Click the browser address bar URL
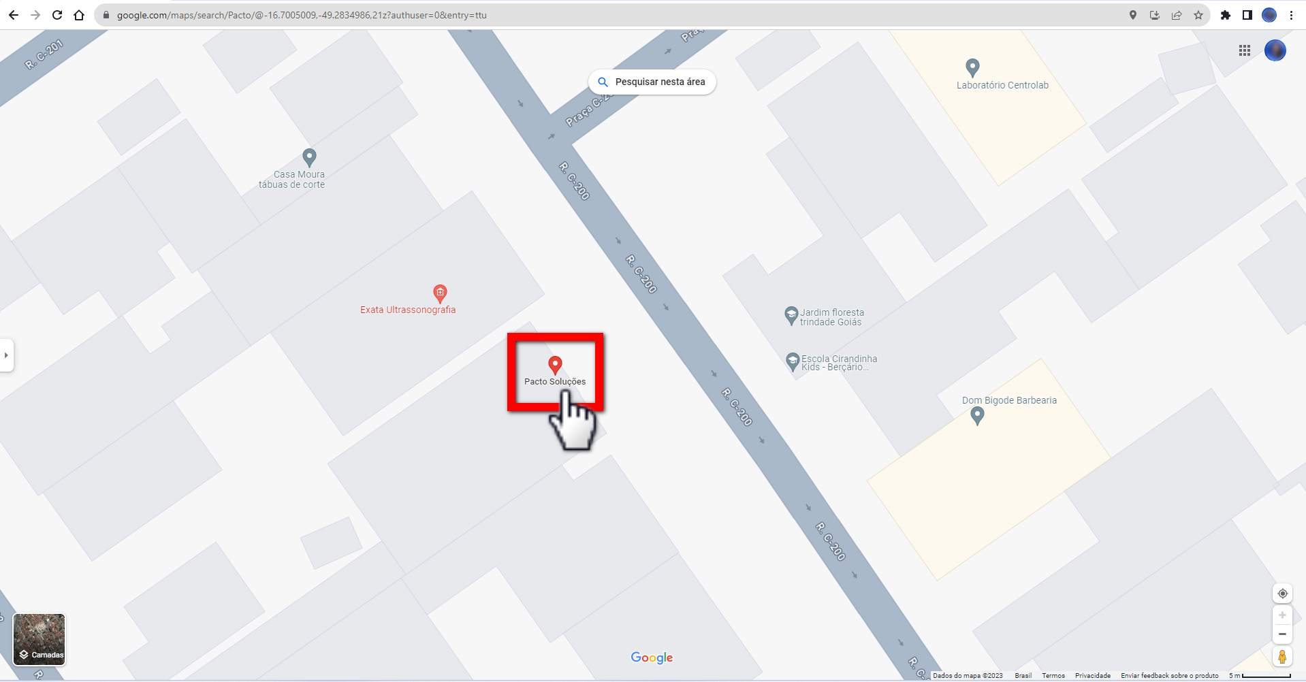The image size is (1306, 682). click(x=302, y=15)
